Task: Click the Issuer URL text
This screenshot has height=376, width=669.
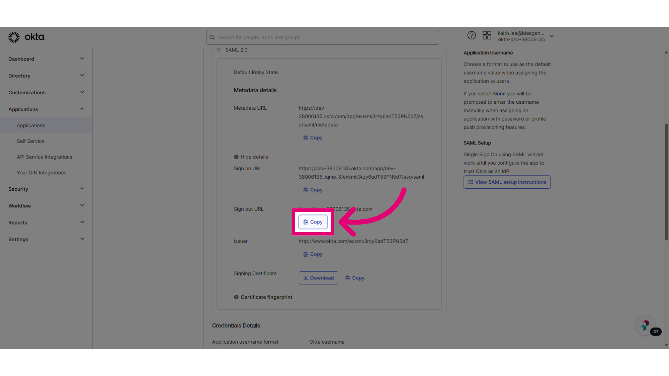Action: point(353,241)
